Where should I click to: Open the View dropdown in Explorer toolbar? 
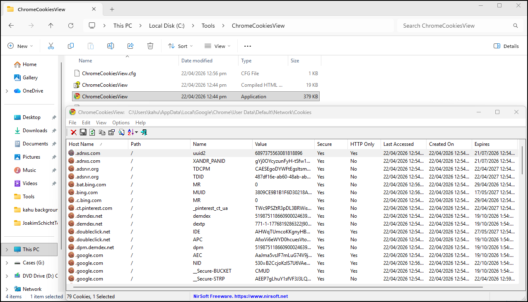pyautogui.click(x=217, y=46)
